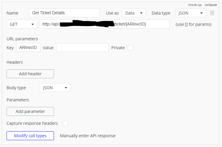Open the Data type JSON dropdown

coord(190,13)
